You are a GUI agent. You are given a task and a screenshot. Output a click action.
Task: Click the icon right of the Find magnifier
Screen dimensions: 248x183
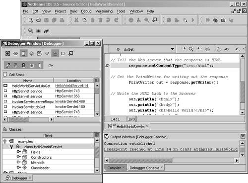coord(155,20)
